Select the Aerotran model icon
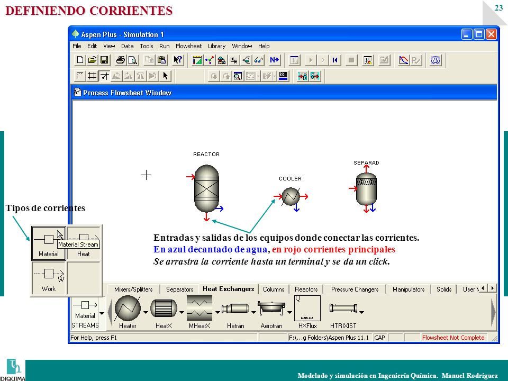 [x=271, y=307]
